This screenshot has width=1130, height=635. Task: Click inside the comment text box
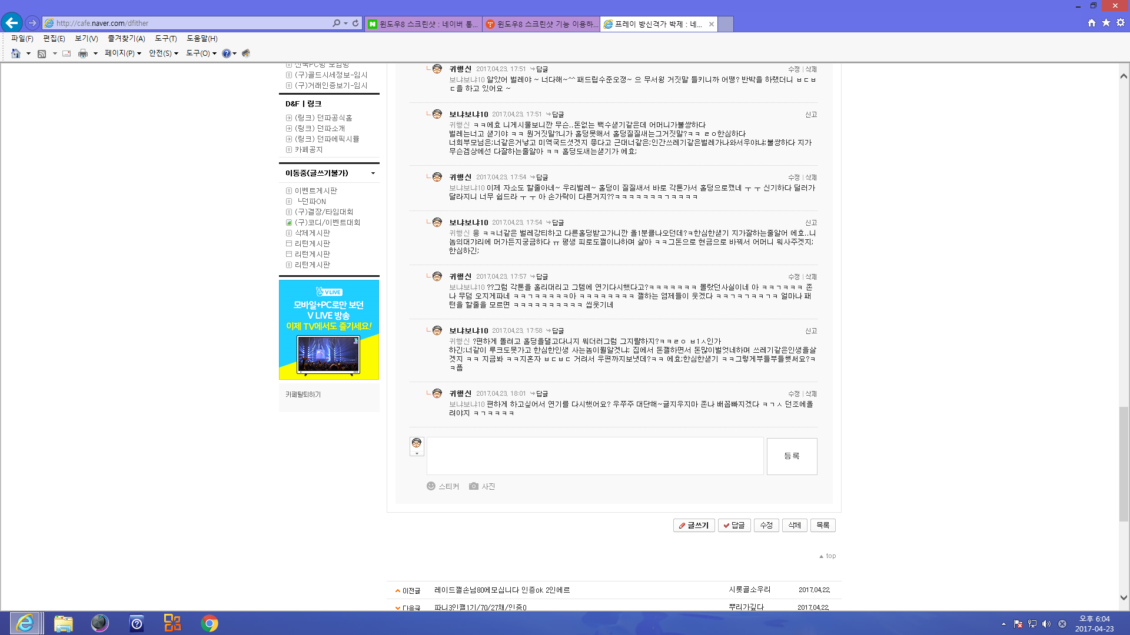click(x=594, y=456)
